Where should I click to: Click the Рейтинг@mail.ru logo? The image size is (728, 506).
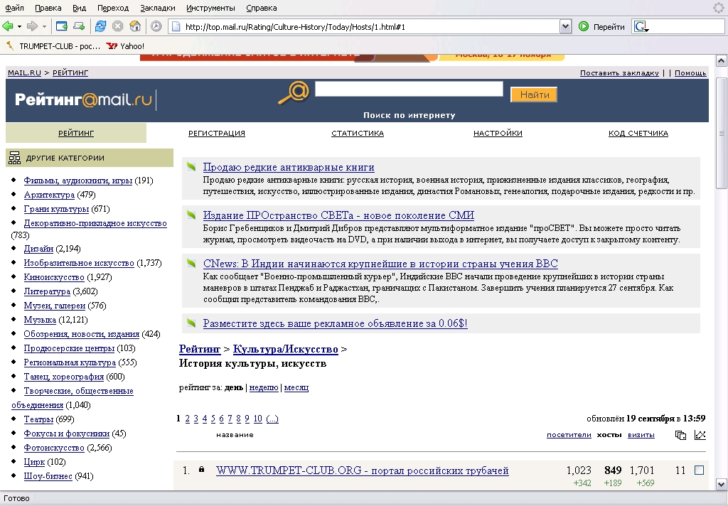(84, 99)
